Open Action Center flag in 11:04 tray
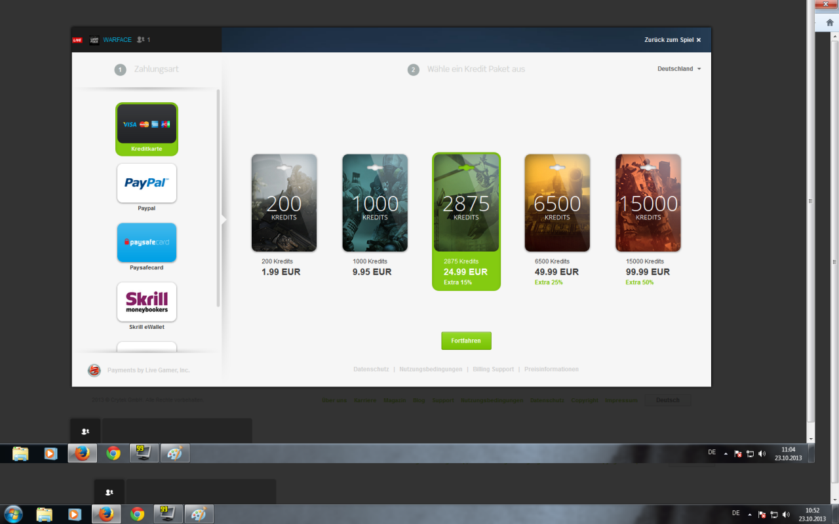839x524 pixels. [x=738, y=453]
